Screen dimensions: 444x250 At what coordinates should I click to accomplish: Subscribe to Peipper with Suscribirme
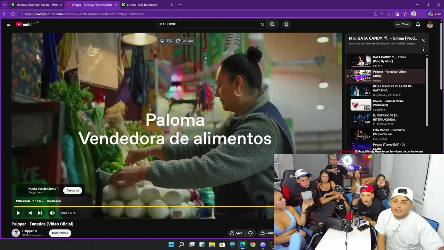[x=60, y=233]
